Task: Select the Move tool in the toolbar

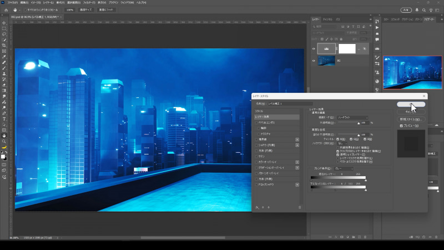Action: click(x=4, y=22)
